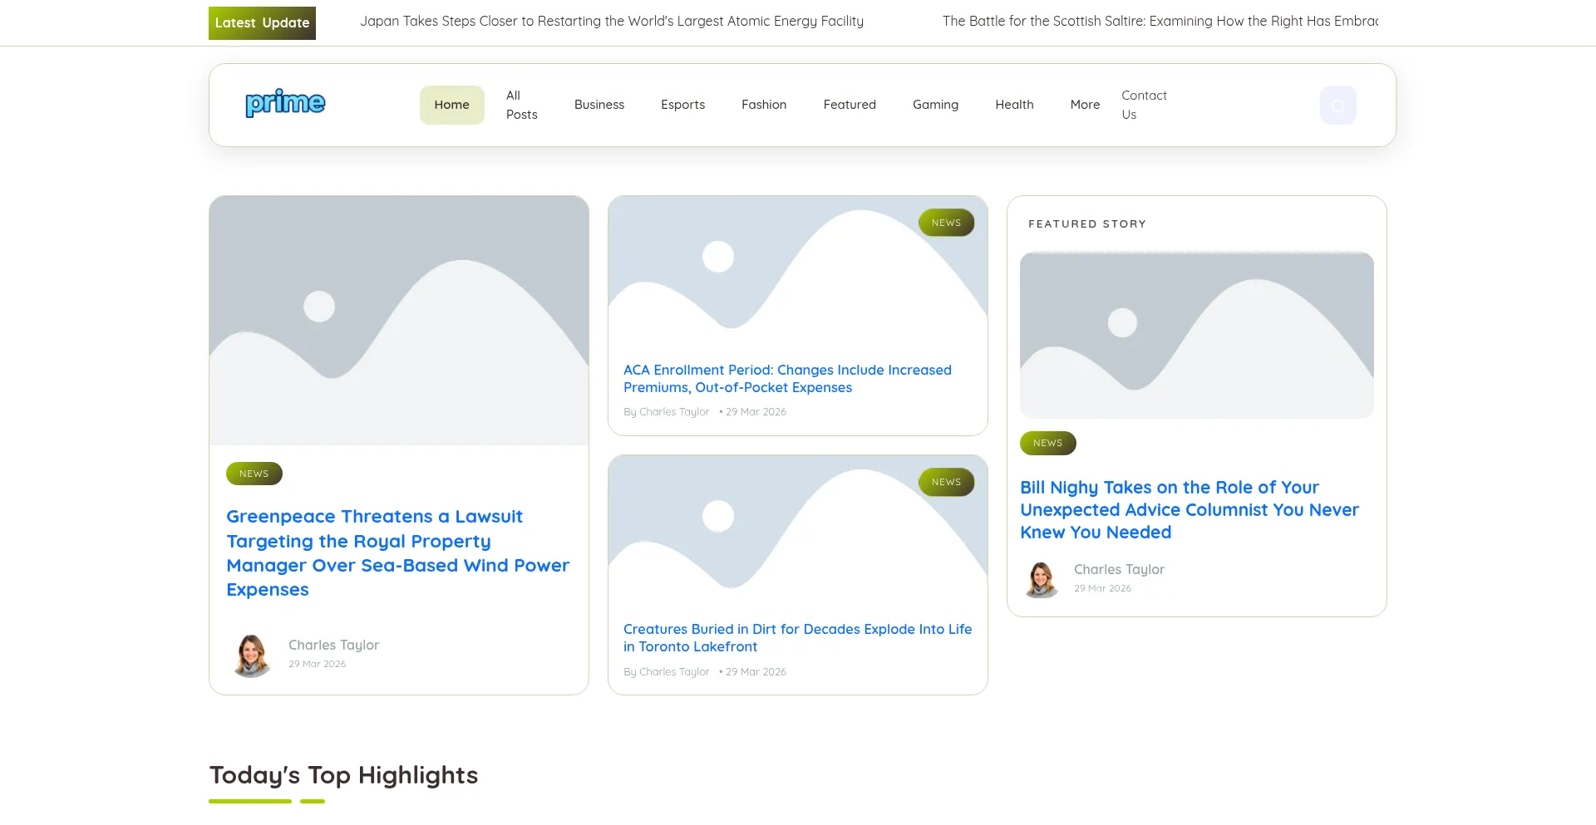Click NEWS tag on Creatures Buried card

click(946, 482)
